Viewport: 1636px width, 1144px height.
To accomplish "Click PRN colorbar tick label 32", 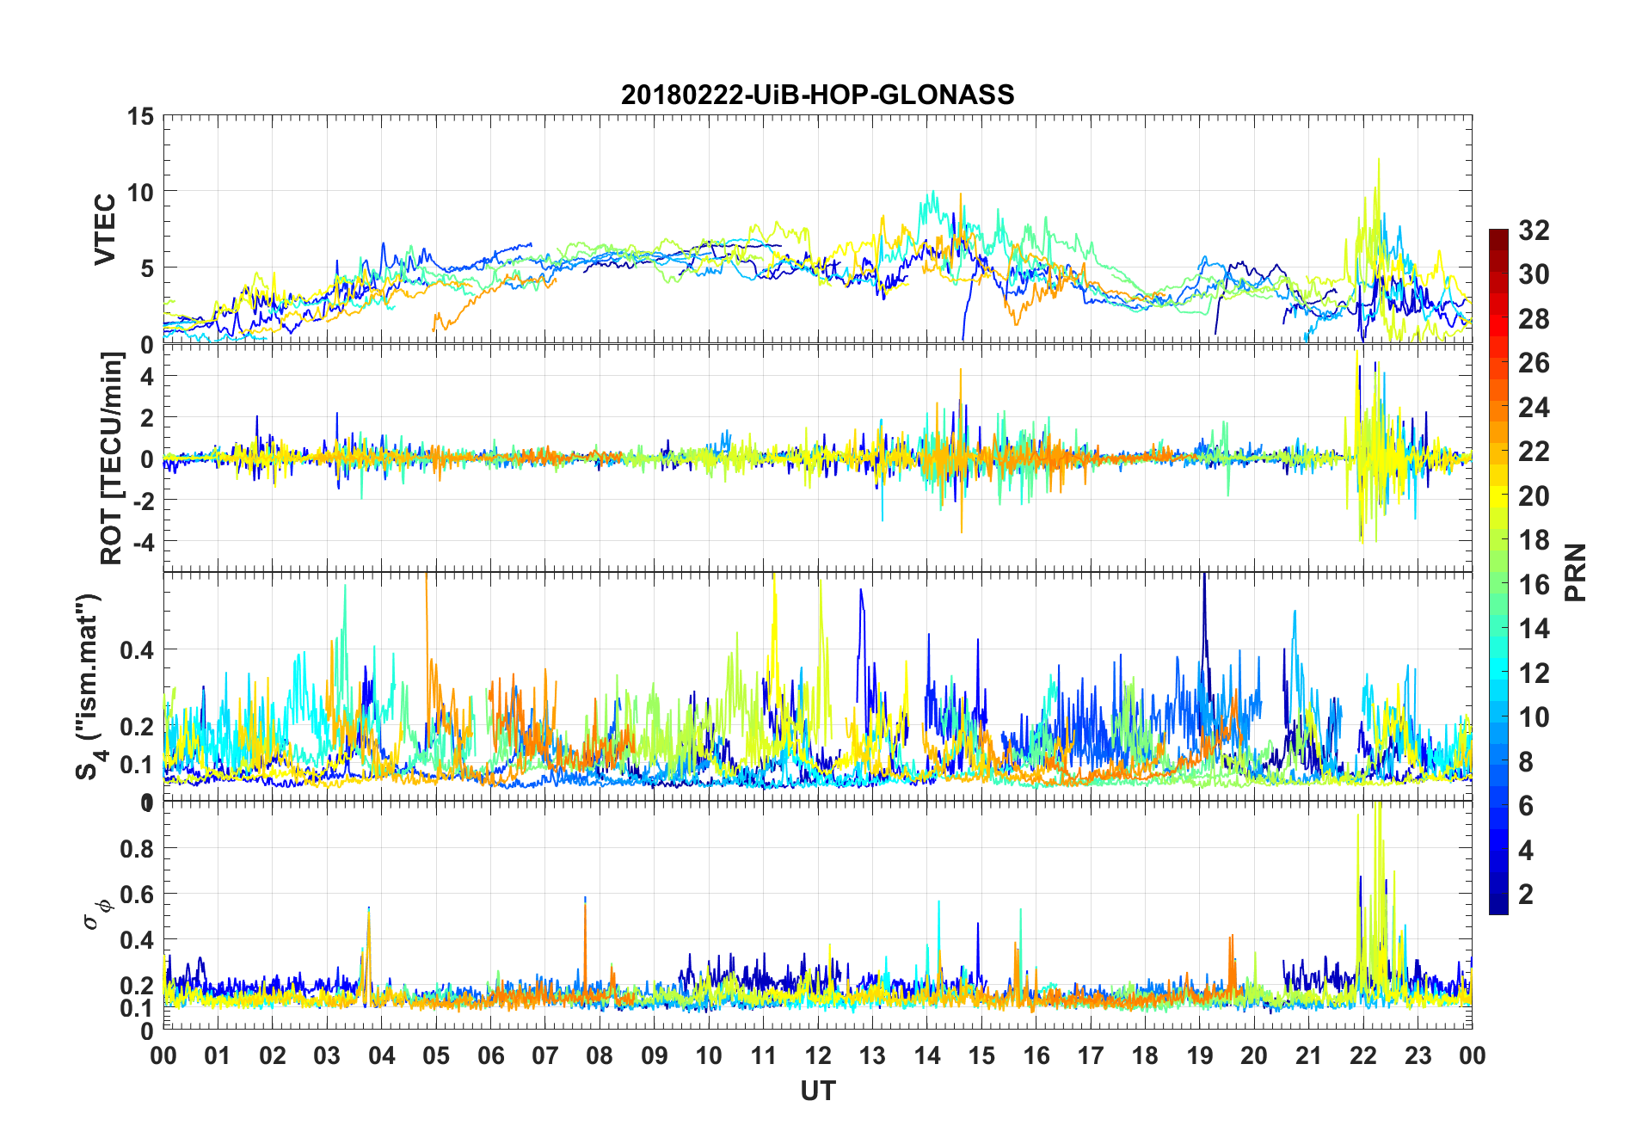I will (x=1535, y=231).
